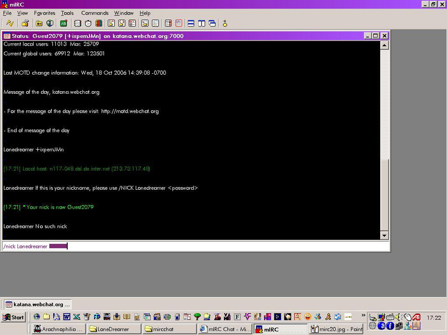Click the 'Your nick is now Guest2079' line

48,207
